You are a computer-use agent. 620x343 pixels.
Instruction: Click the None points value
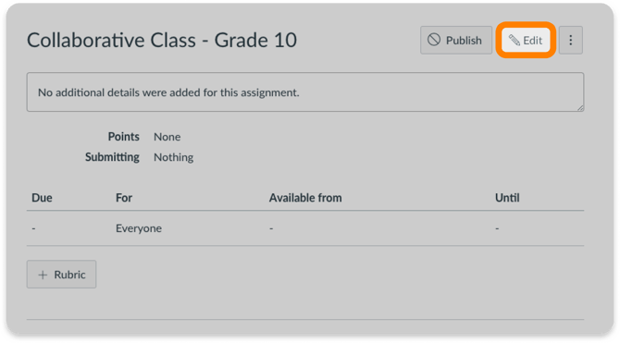pos(167,137)
